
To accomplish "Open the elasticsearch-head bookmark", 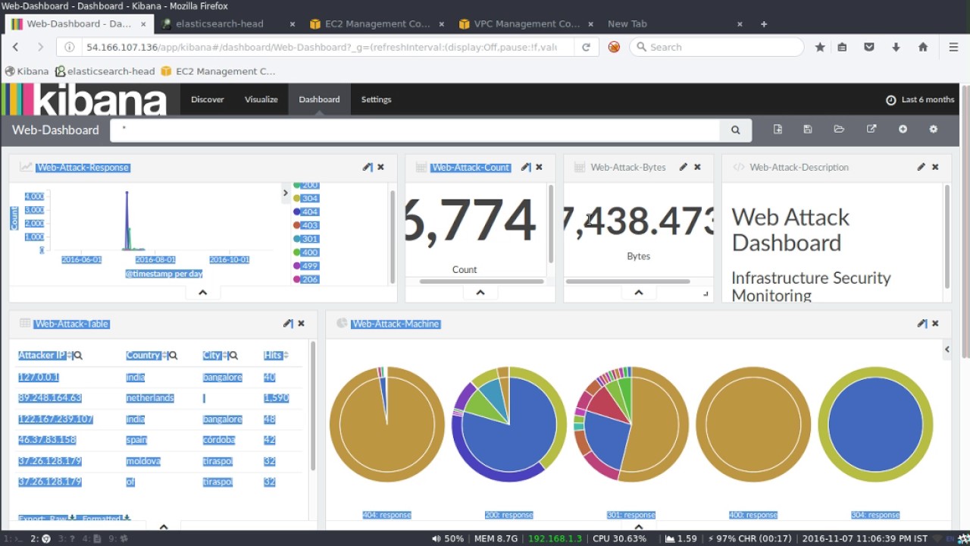I will pyautogui.click(x=105, y=71).
